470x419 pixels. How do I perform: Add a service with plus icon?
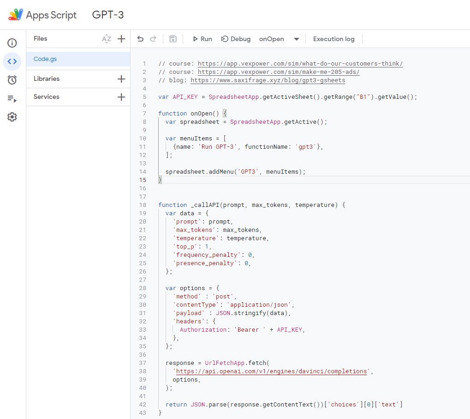tap(121, 97)
